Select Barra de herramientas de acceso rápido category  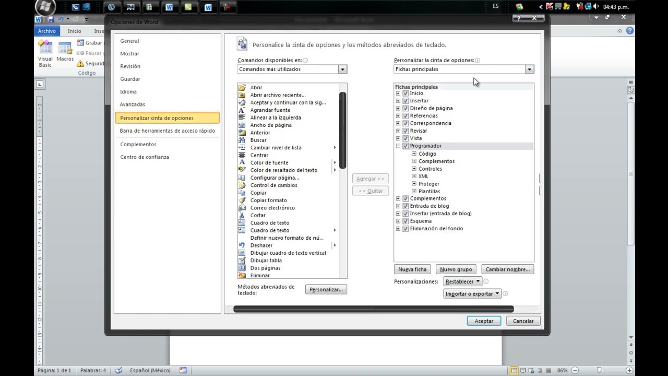pos(168,131)
